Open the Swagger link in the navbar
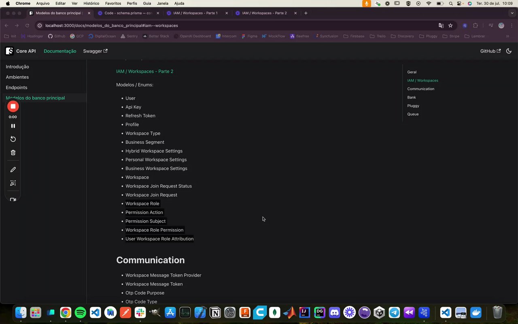 95,51
